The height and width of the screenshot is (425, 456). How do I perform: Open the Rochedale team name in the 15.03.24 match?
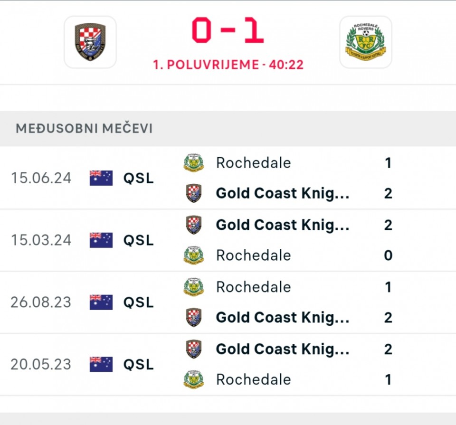(x=253, y=255)
